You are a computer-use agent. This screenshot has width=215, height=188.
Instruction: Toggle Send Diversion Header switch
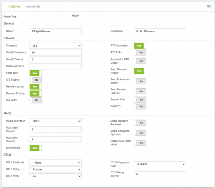pos(140,71)
